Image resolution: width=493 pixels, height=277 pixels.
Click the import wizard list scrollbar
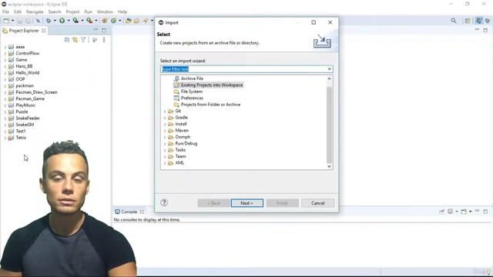pyautogui.click(x=329, y=125)
